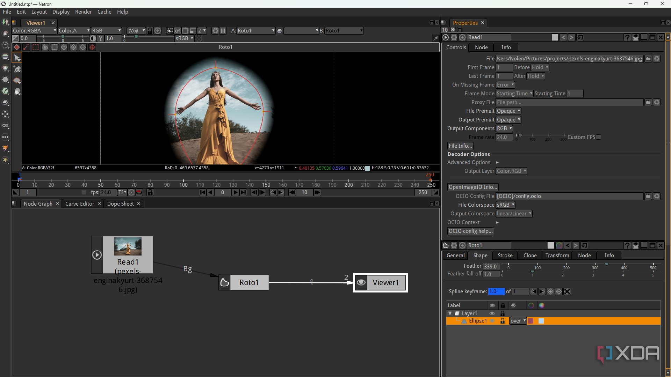Open the Stroke tab in Roto1 properties

click(x=505, y=256)
